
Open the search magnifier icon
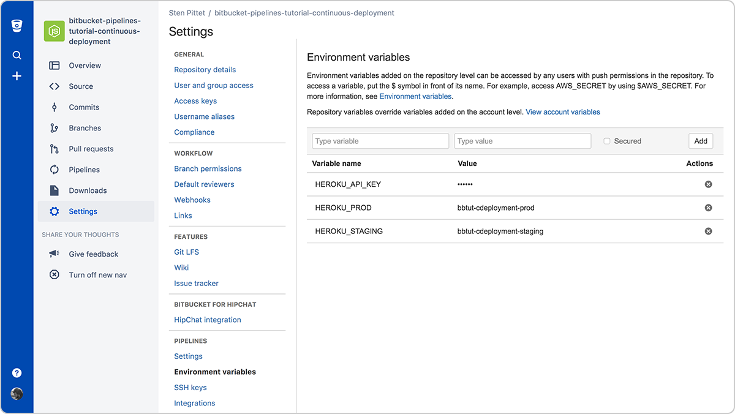pyautogui.click(x=17, y=55)
